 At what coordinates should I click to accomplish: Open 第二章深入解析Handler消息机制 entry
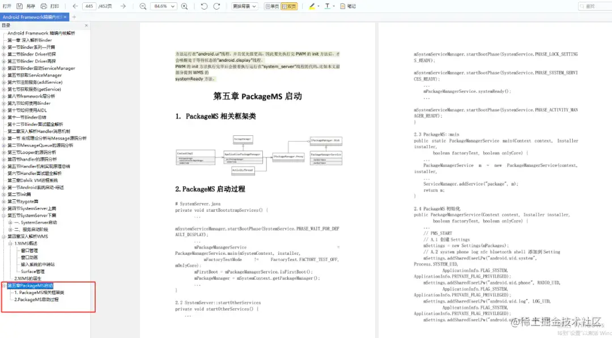[39, 131]
